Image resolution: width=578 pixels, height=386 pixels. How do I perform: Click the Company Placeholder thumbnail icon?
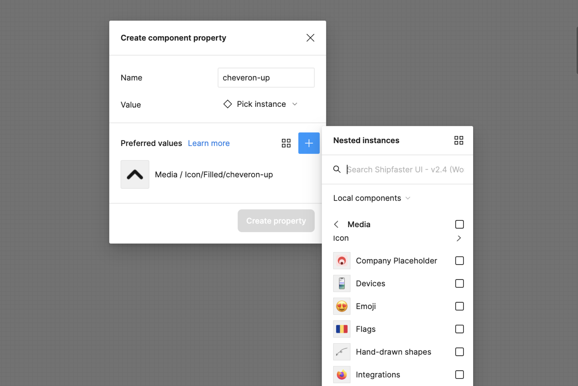[x=342, y=261]
